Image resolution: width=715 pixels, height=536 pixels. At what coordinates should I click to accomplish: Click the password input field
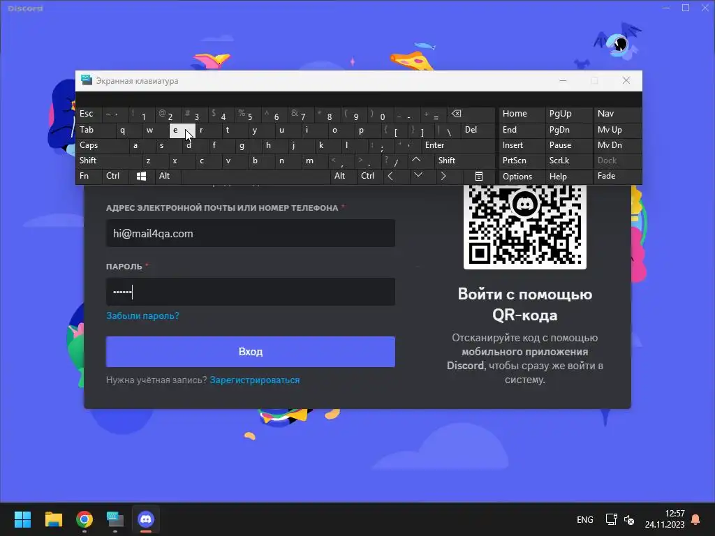click(x=251, y=292)
